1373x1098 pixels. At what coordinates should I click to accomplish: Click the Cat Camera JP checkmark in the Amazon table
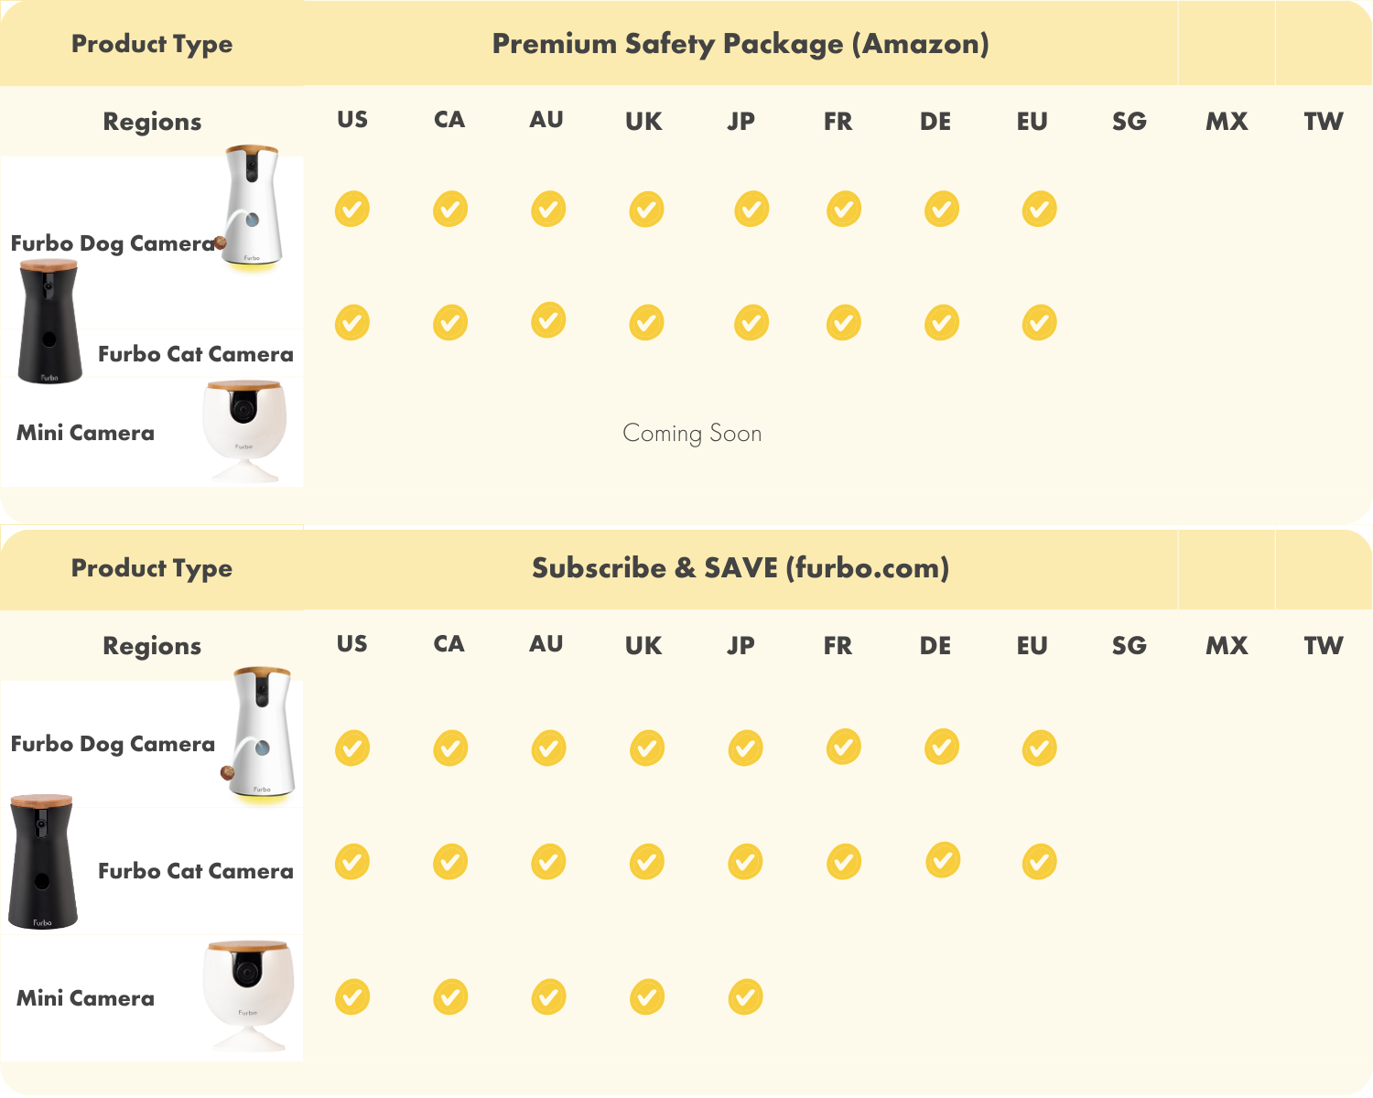tap(751, 322)
